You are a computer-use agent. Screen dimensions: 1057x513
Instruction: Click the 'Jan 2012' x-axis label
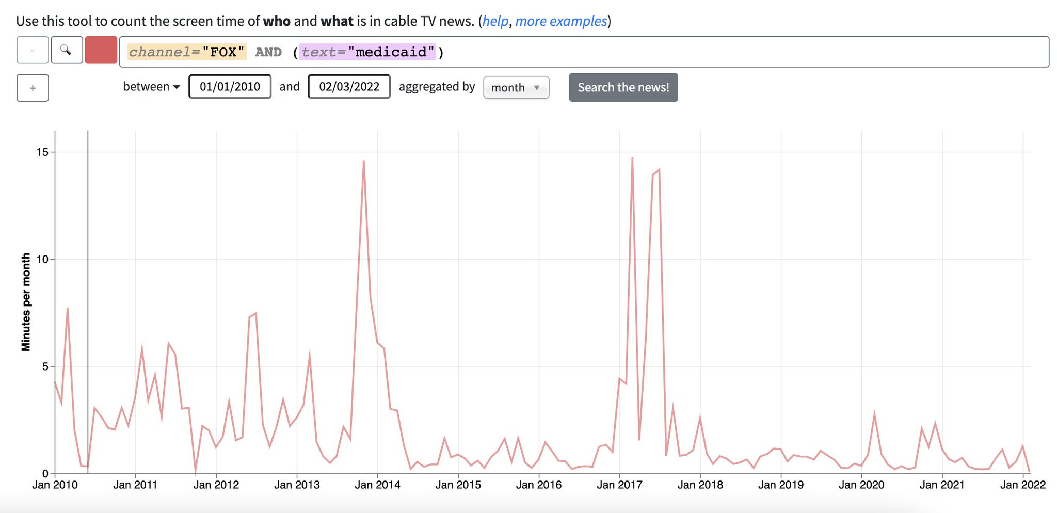pyautogui.click(x=216, y=485)
